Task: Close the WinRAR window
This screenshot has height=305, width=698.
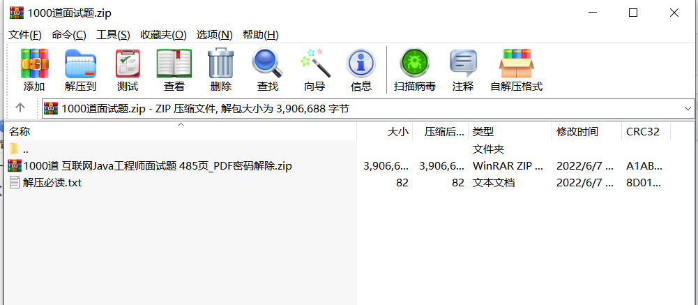Action: pos(674,13)
